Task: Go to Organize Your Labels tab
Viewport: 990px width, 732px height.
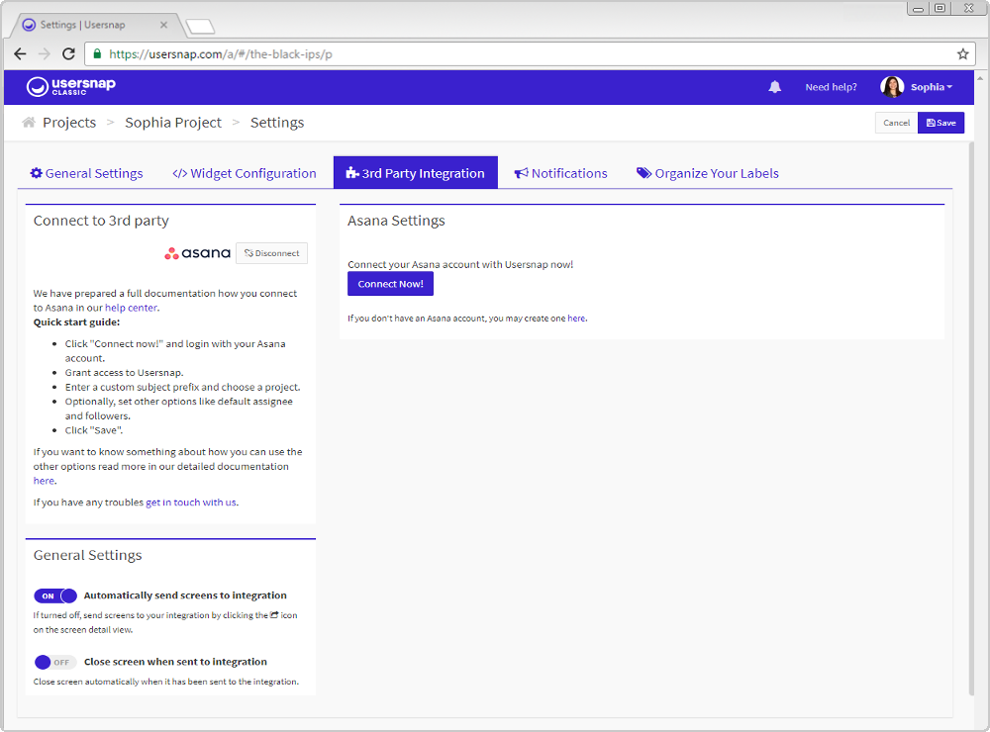Action: [x=708, y=173]
